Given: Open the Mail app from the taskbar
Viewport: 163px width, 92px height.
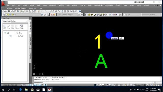Looking at the screenshot, I should pyautogui.click(x=38, y=89).
